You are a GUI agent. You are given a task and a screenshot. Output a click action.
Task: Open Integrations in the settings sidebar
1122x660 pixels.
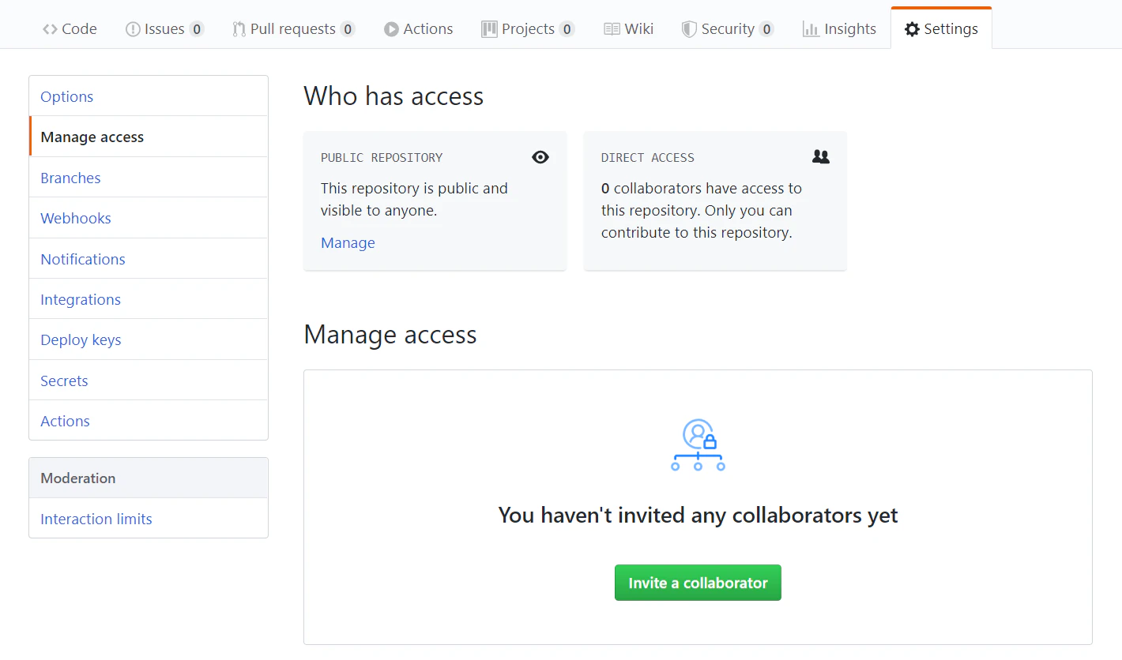tap(149, 299)
